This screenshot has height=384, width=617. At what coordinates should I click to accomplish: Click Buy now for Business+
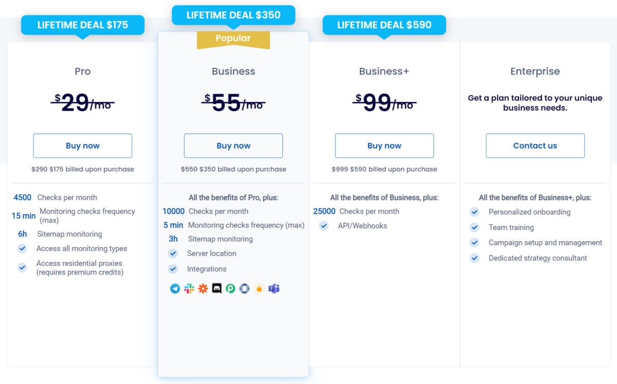pyautogui.click(x=384, y=145)
